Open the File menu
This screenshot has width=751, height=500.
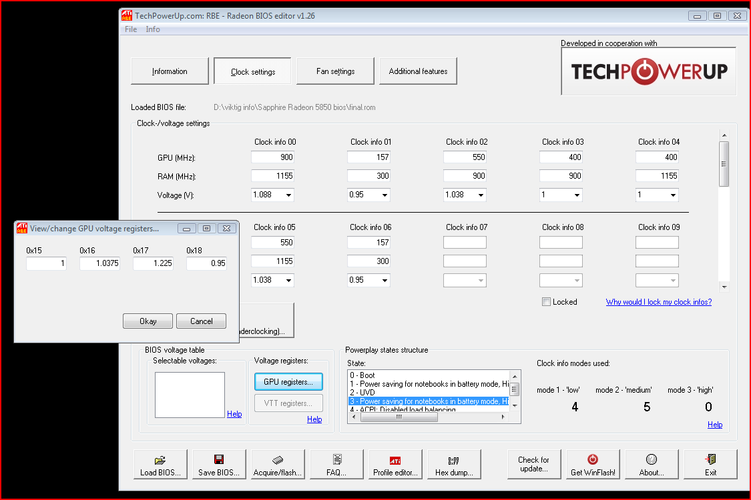click(x=131, y=29)
